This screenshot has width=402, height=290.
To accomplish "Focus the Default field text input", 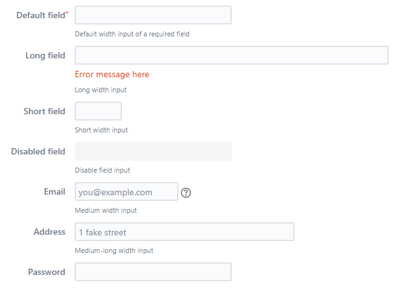I will 153,15.
